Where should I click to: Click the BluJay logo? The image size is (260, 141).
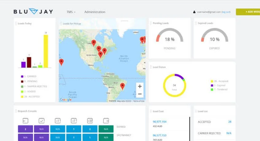pos(33,11)
